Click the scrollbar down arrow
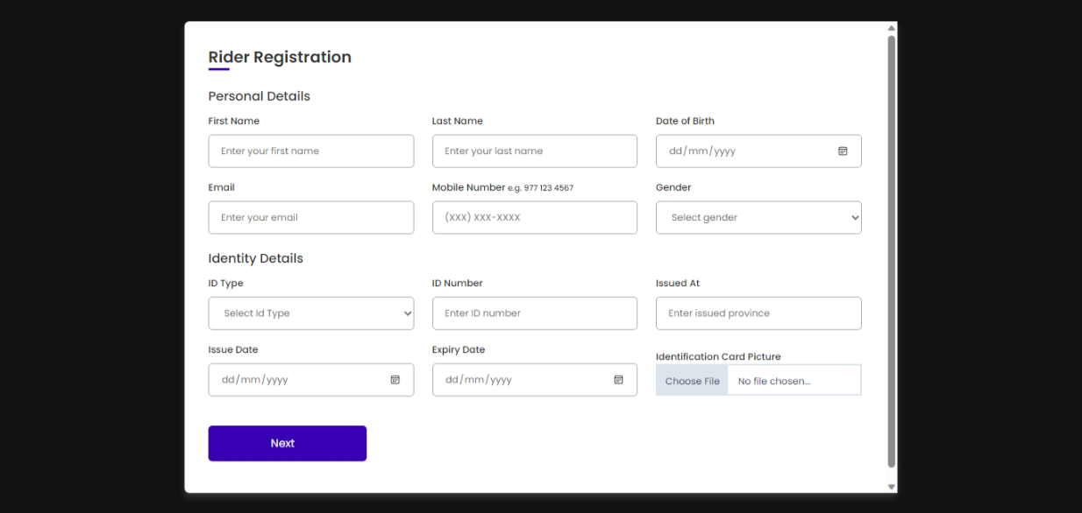1082x513 pixels. tap(892, 487)
